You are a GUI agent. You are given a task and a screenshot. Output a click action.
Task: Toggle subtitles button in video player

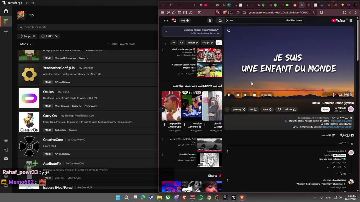[x=326, y=95]
